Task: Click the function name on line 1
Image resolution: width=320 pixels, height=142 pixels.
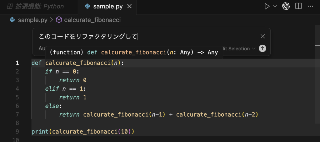Action: 78,63
